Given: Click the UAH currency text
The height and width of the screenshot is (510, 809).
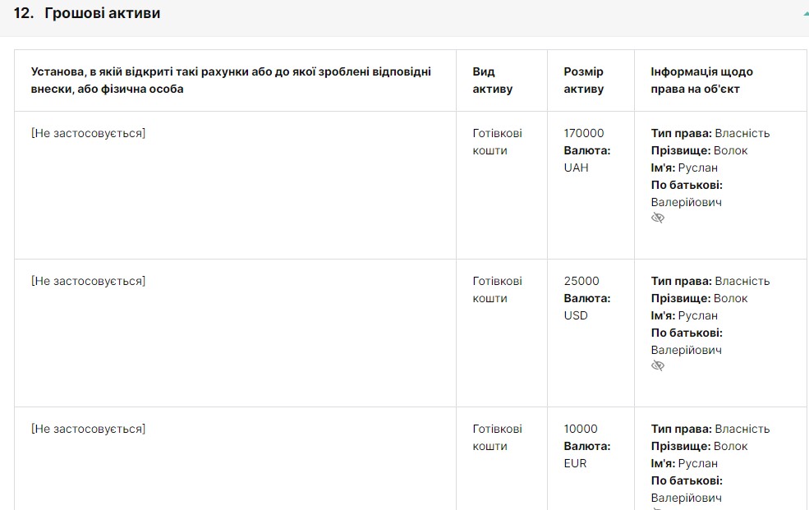Looking at the screenshot, I should tap(576, 168).
